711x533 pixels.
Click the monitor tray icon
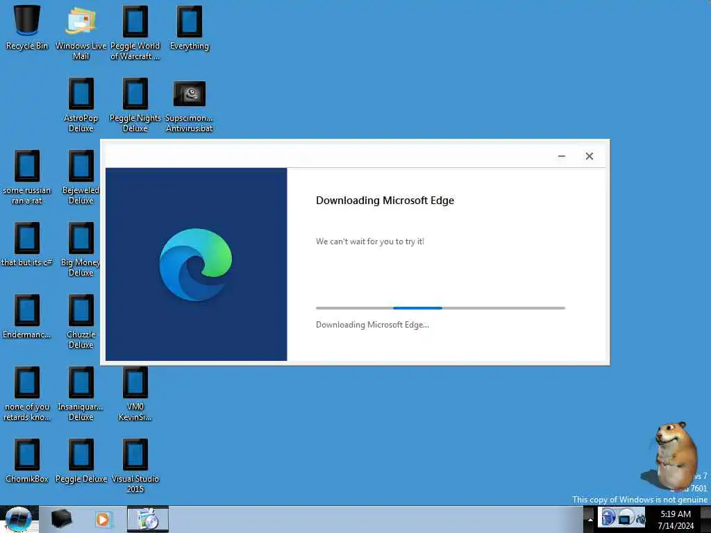click(626, 517)
